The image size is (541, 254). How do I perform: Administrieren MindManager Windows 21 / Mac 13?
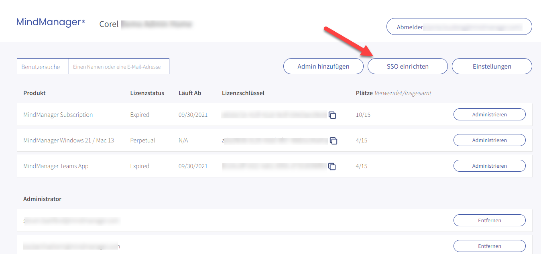point(490,140)
